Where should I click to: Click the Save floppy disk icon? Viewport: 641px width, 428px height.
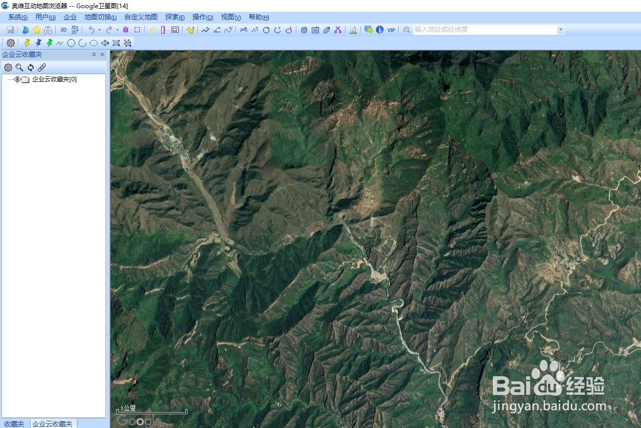click(10, 30)
